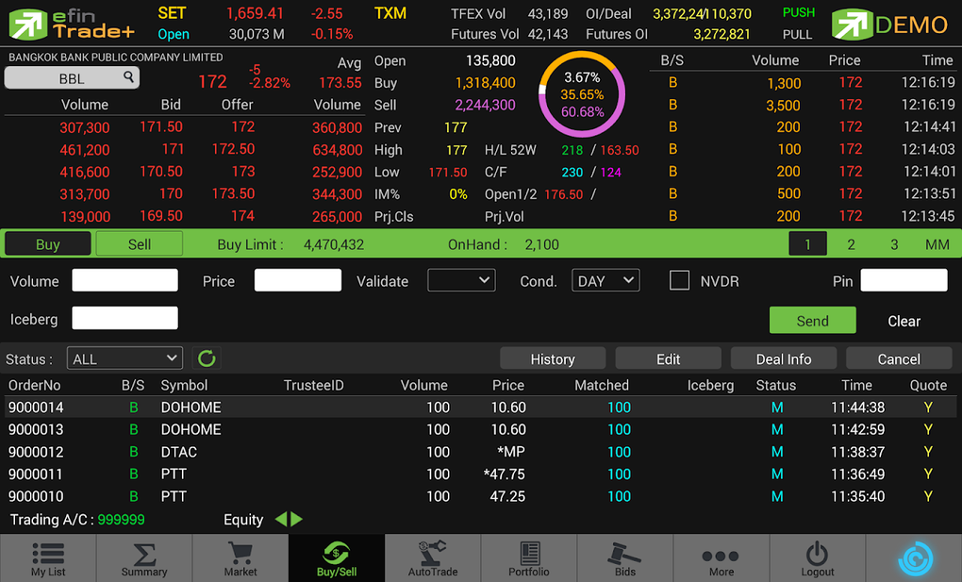962x582 pixels.
Task: Open the Market screen icon
Action: (x=240, y=557)
